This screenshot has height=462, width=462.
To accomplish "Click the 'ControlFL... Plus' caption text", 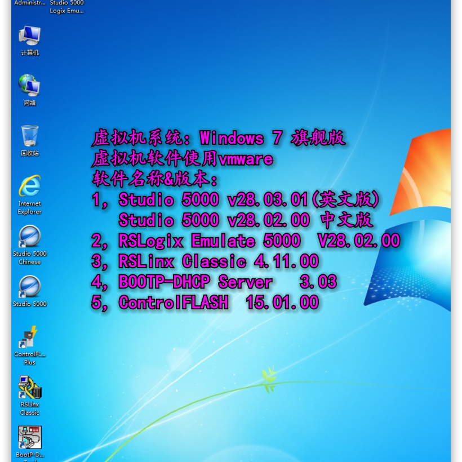I will coord(30,358).
